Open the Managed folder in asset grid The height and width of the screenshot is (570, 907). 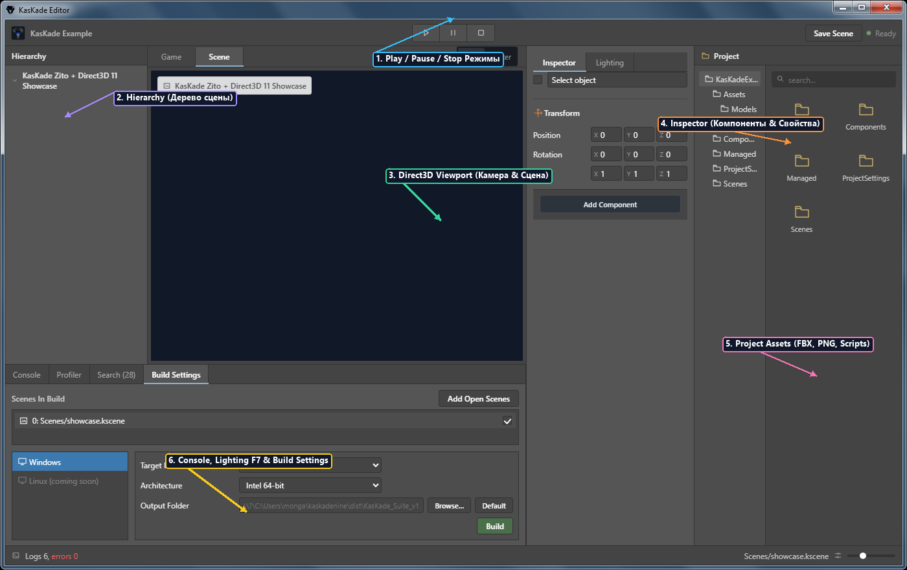click(x=801, y=167)
